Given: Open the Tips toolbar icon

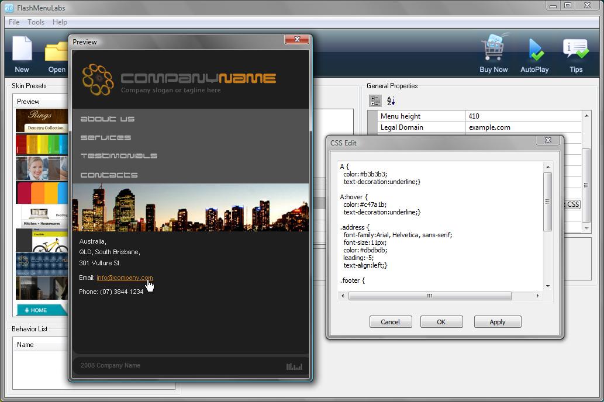Looking at the screenshot, I should [576, 49].
